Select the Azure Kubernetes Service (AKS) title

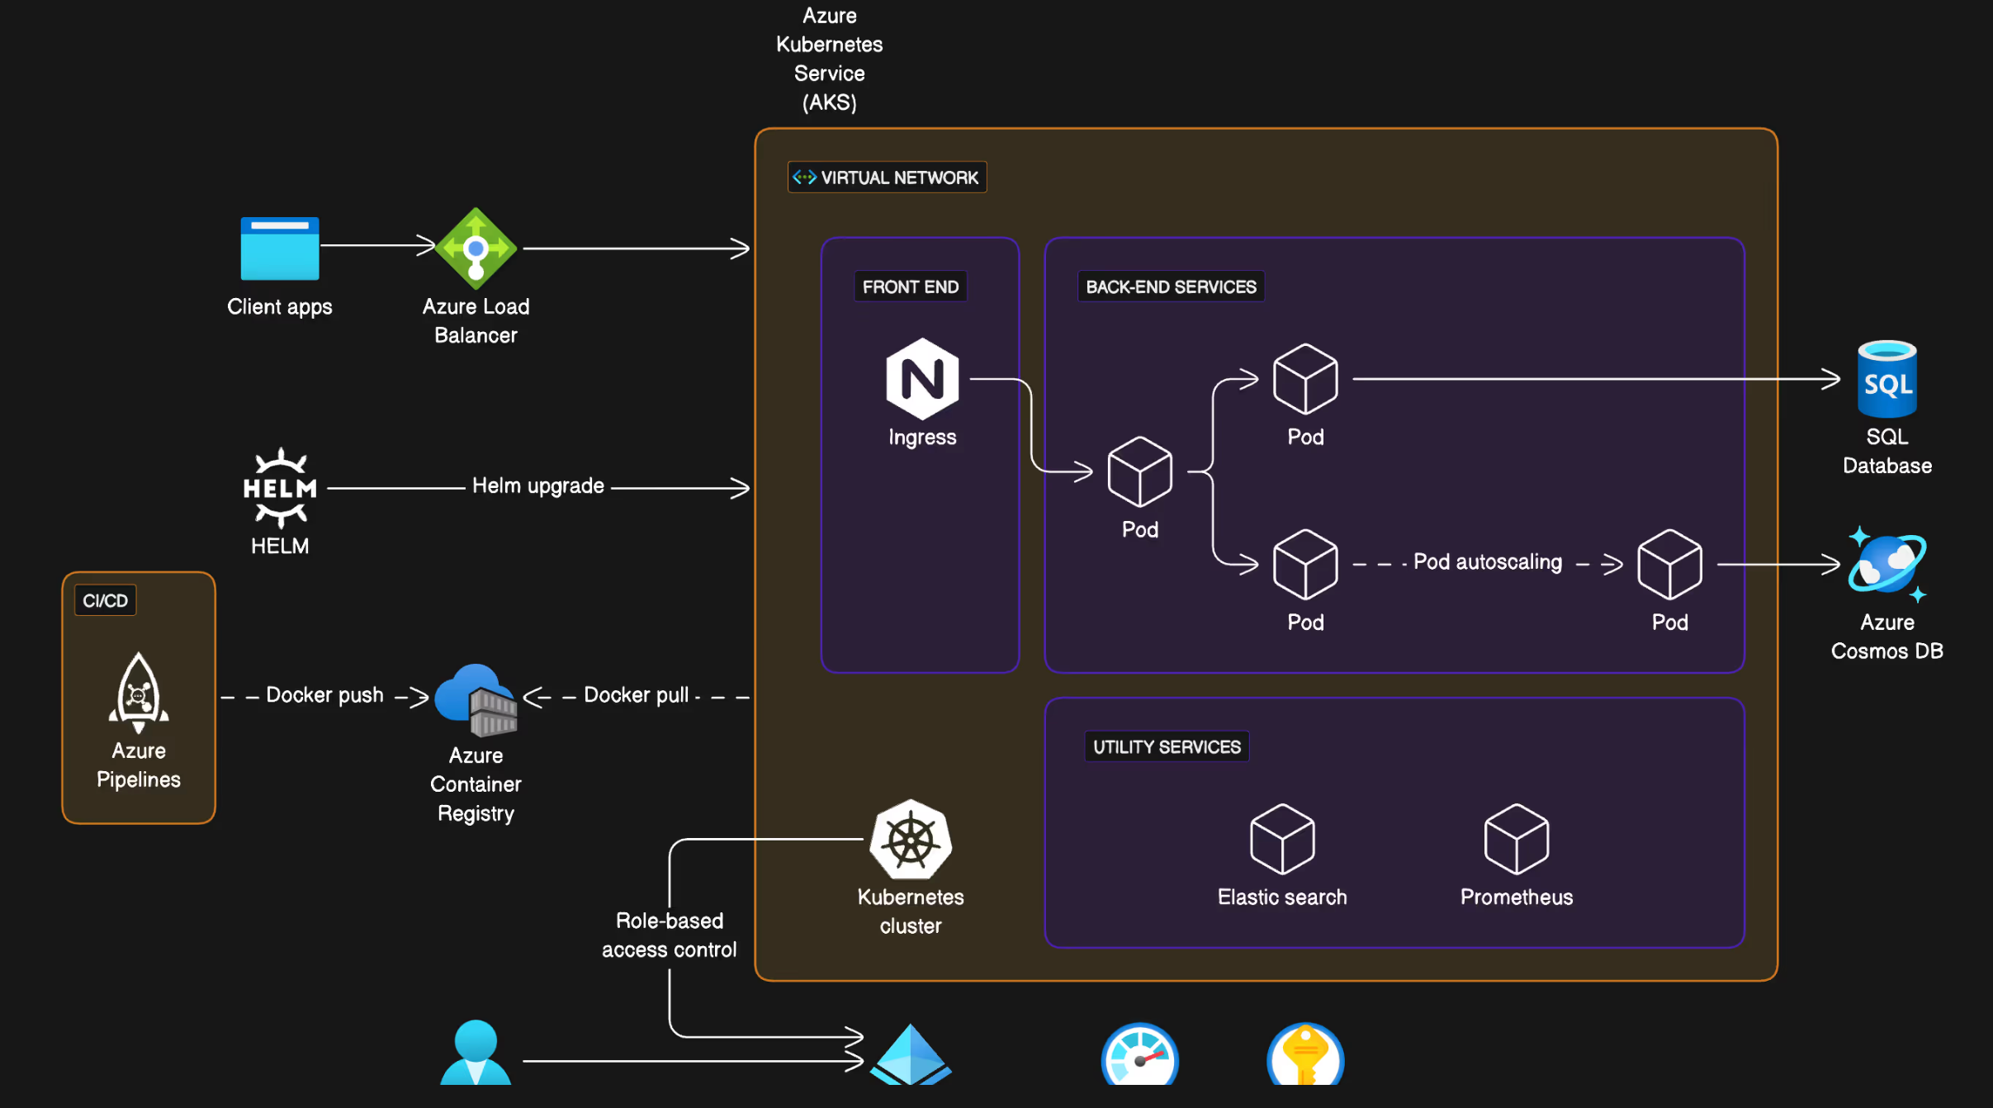pyautogui.click(x=830, y=59)
